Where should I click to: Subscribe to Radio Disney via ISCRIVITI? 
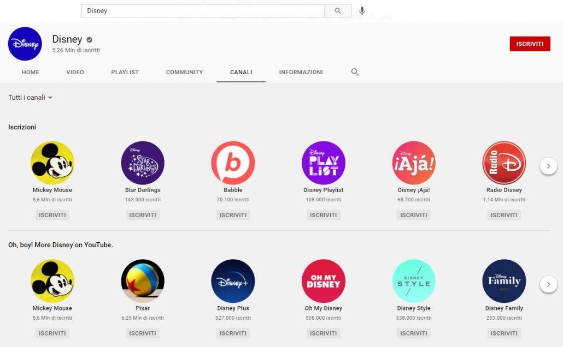(x=504, y=215)
